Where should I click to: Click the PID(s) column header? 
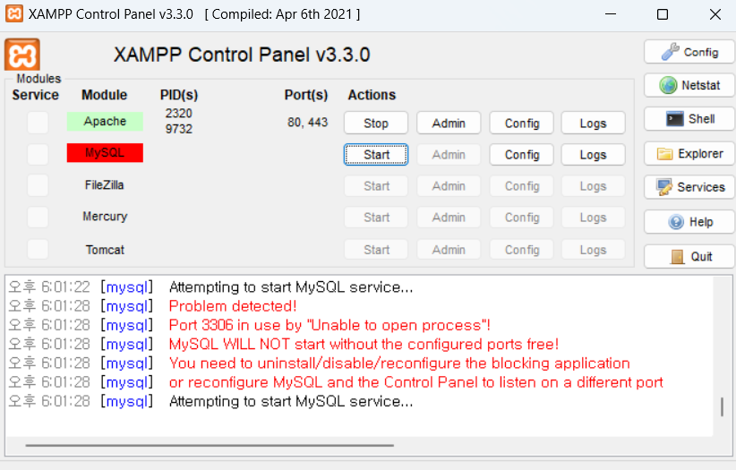[x=179, y=95]
